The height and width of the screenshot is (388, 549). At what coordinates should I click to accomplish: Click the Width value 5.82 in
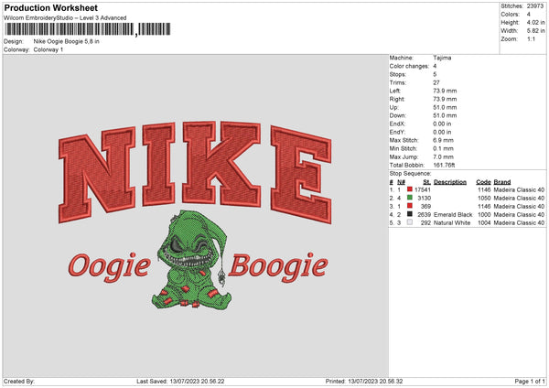(535, 31)
